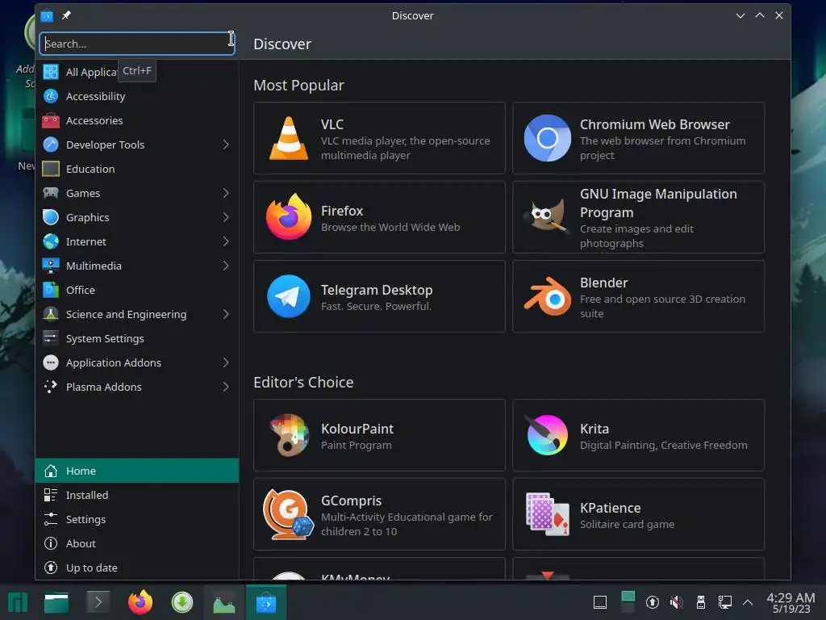Screen dimensions: 826x620
Task: Open the KPatience application card
Action: [639, 514]
